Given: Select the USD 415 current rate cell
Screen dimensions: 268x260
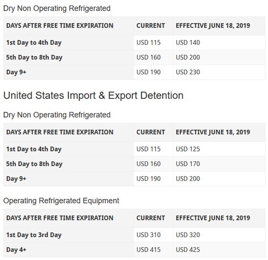Looking at the screenshot, I should point(148,250).
